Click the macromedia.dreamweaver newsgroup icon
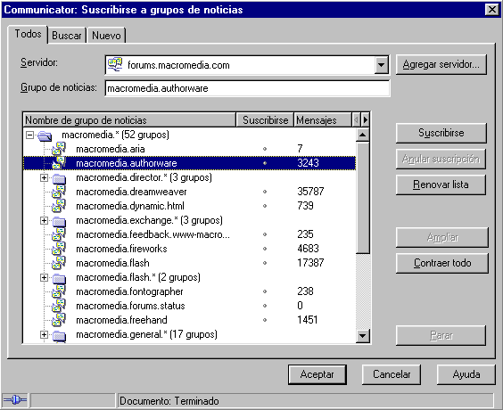 59,192
